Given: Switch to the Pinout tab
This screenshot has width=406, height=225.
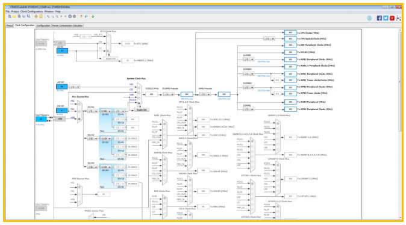Looking at the screenshot, I should coord(10,25).
